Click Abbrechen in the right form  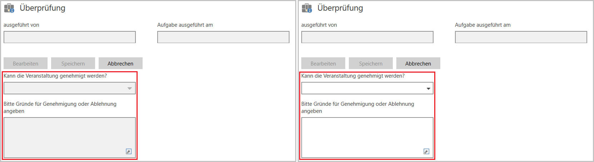418,63
